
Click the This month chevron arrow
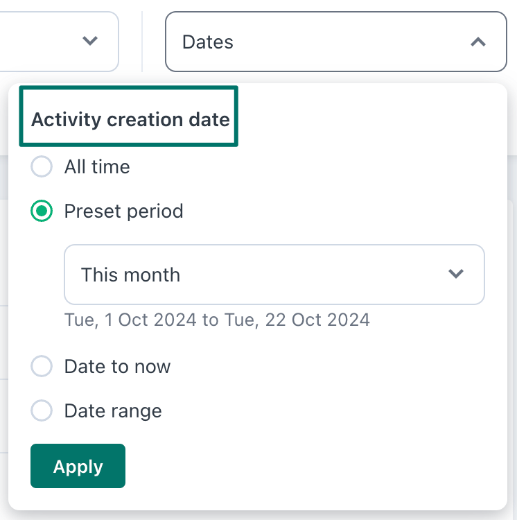click(456, 274)
